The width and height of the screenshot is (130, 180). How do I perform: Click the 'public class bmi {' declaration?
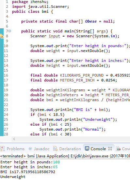[33, 11]
